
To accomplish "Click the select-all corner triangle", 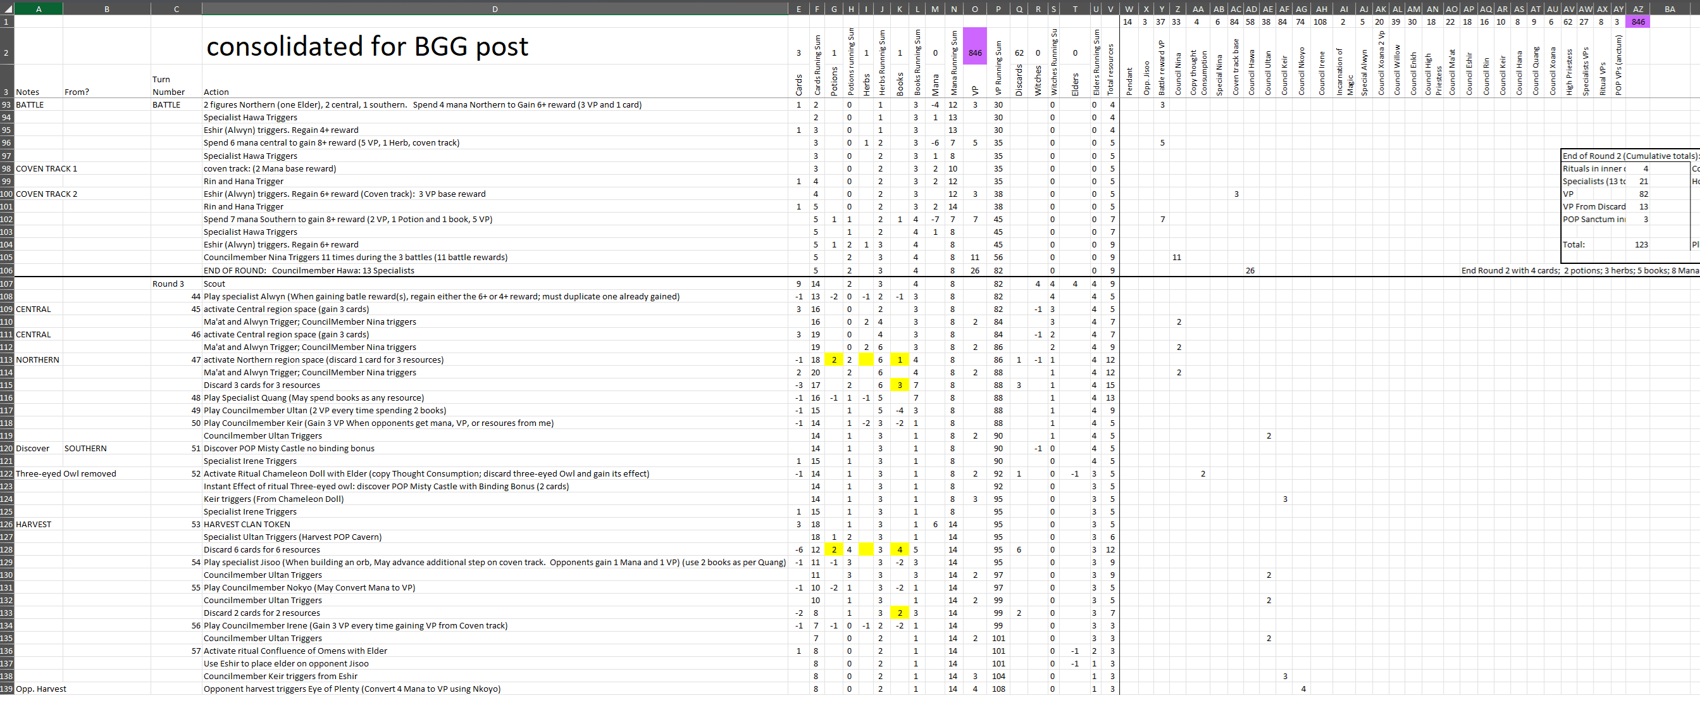I will 6,9.
